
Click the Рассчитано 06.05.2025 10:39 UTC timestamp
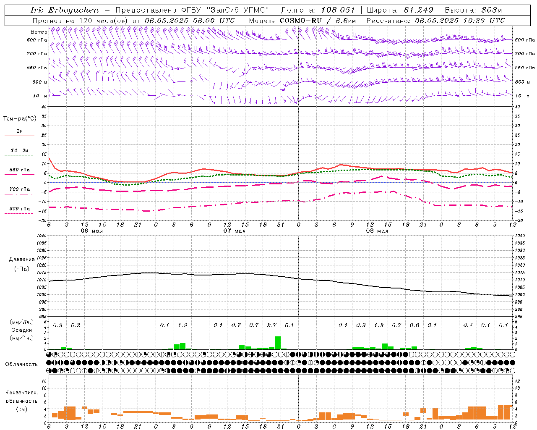(x=435, y=21)
